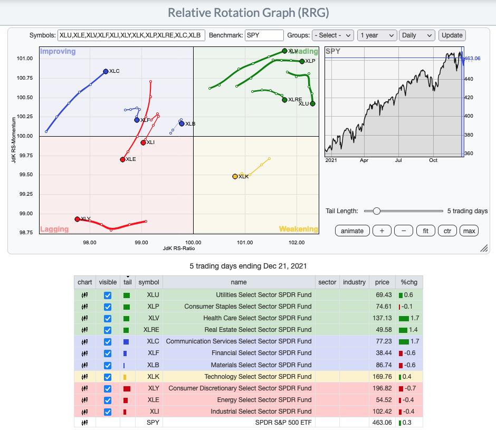The image size is (496, 430).
Task: Click Energy Select Sector SPDR Fund name
Action: click(264, 400)
